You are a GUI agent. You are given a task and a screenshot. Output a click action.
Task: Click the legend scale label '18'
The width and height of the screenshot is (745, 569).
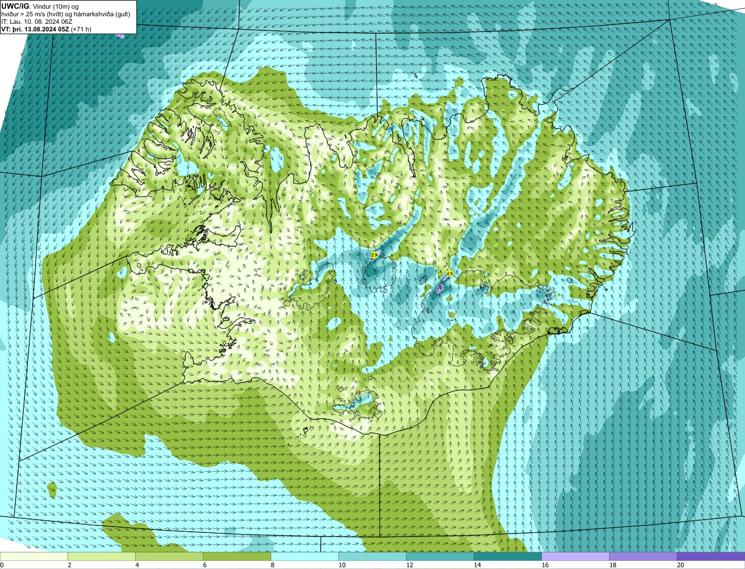tap(613, 565)
